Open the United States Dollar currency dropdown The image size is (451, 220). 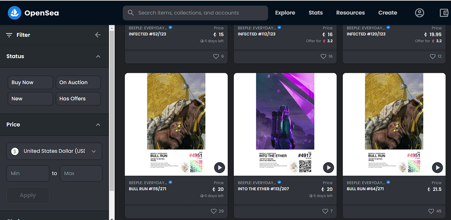click(x=54, y=151)
